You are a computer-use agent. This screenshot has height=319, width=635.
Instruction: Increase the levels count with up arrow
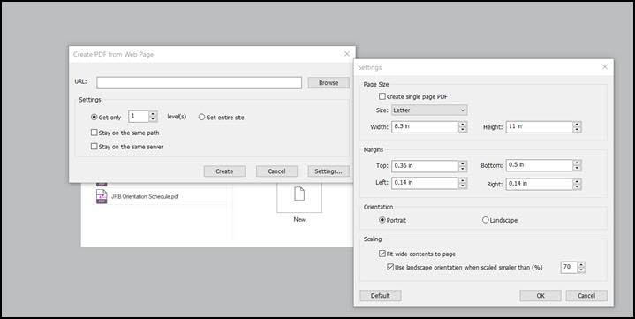pos(153,114)
